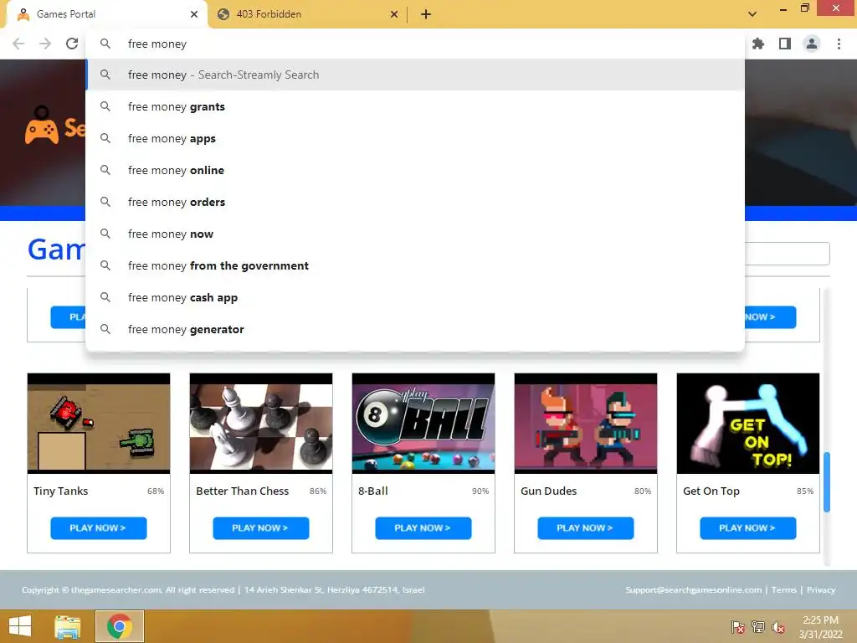Toggle the browser side panel icon

[x=785, y=44]
